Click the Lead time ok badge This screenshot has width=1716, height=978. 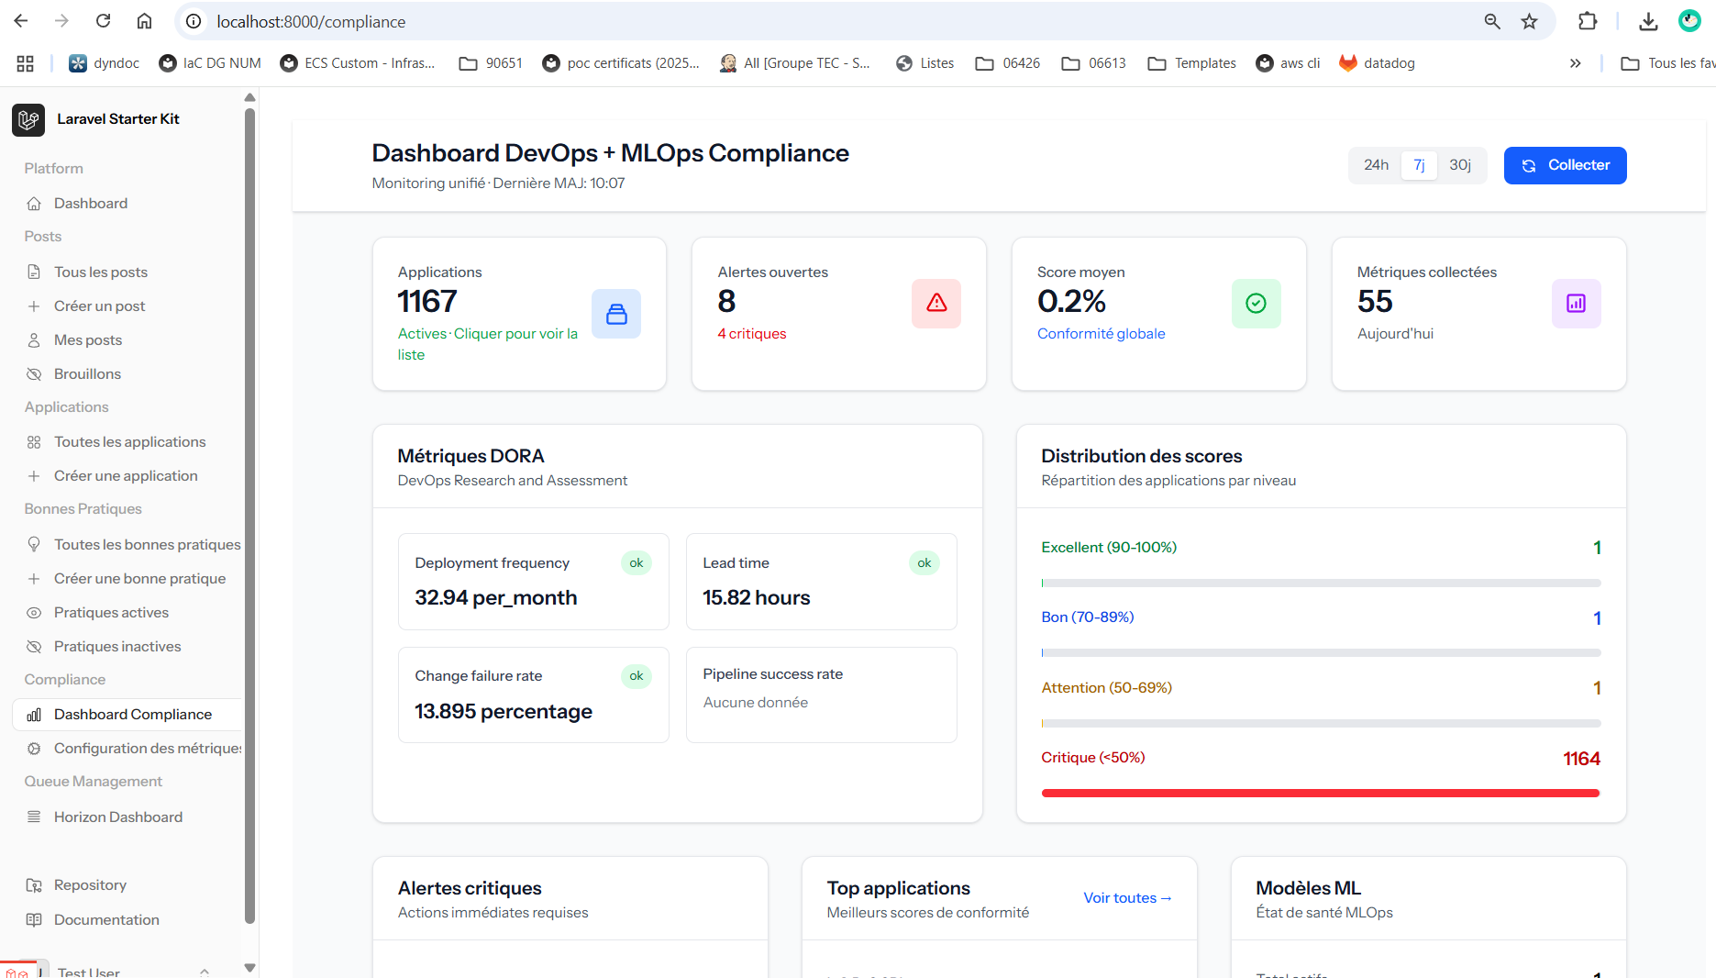(x=924, y=563)
